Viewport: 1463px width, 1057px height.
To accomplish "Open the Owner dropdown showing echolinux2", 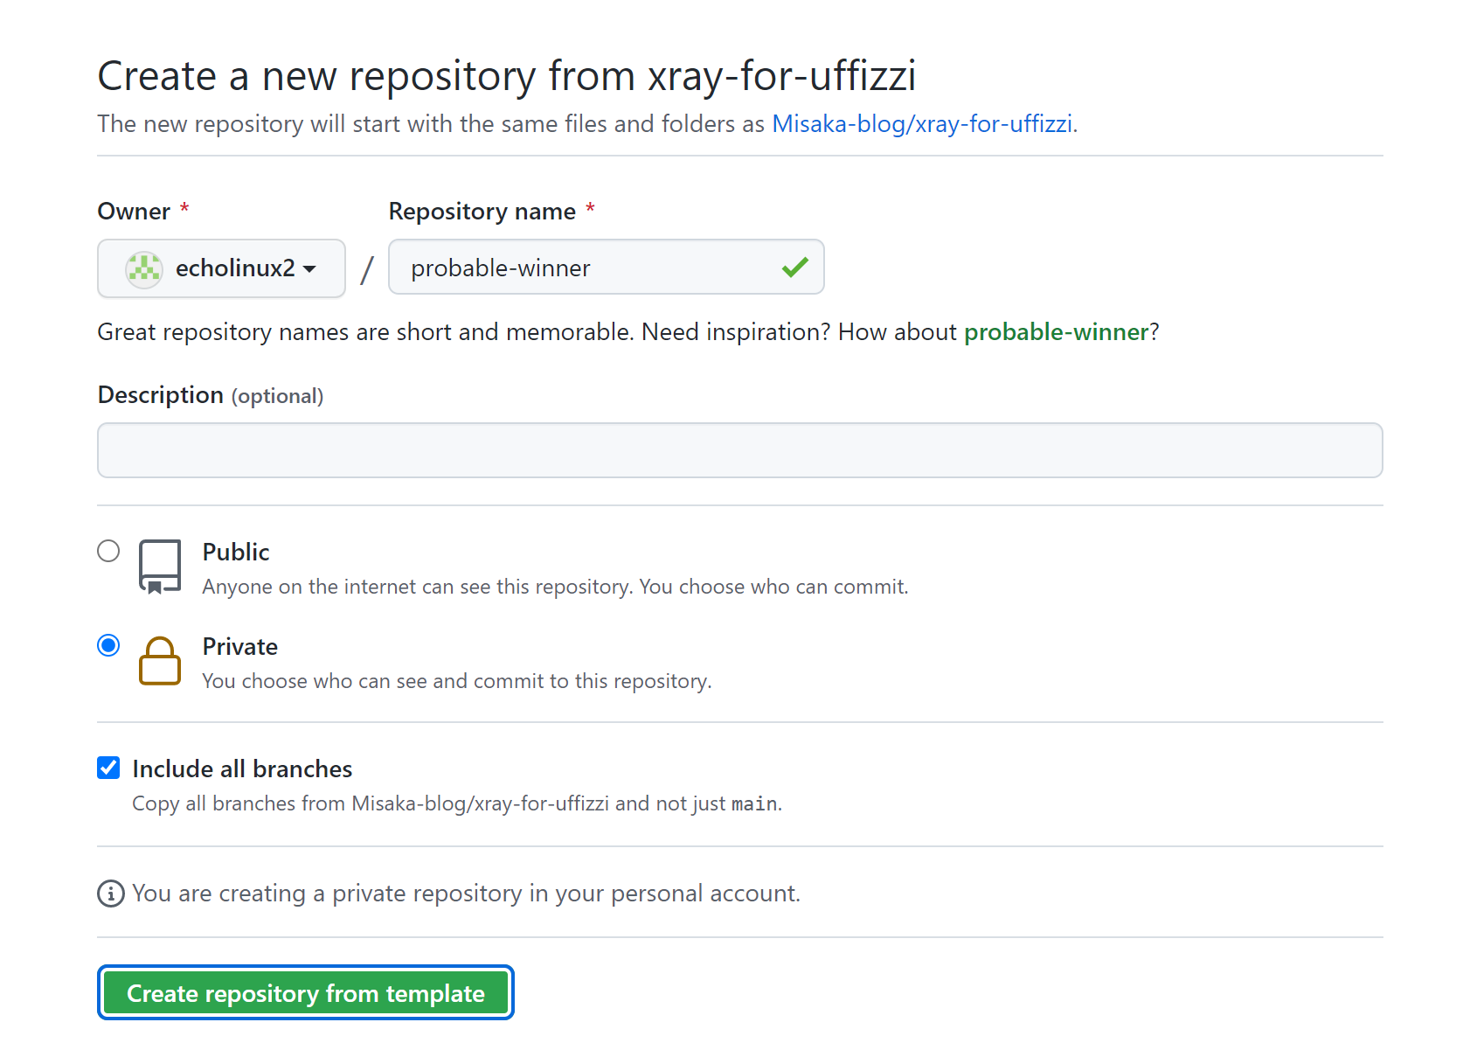I will (x=221, y=268).
